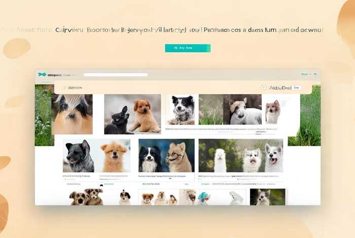
Task: Click the round icon beside the AldbyDntl label
Action: coord(264,88)
